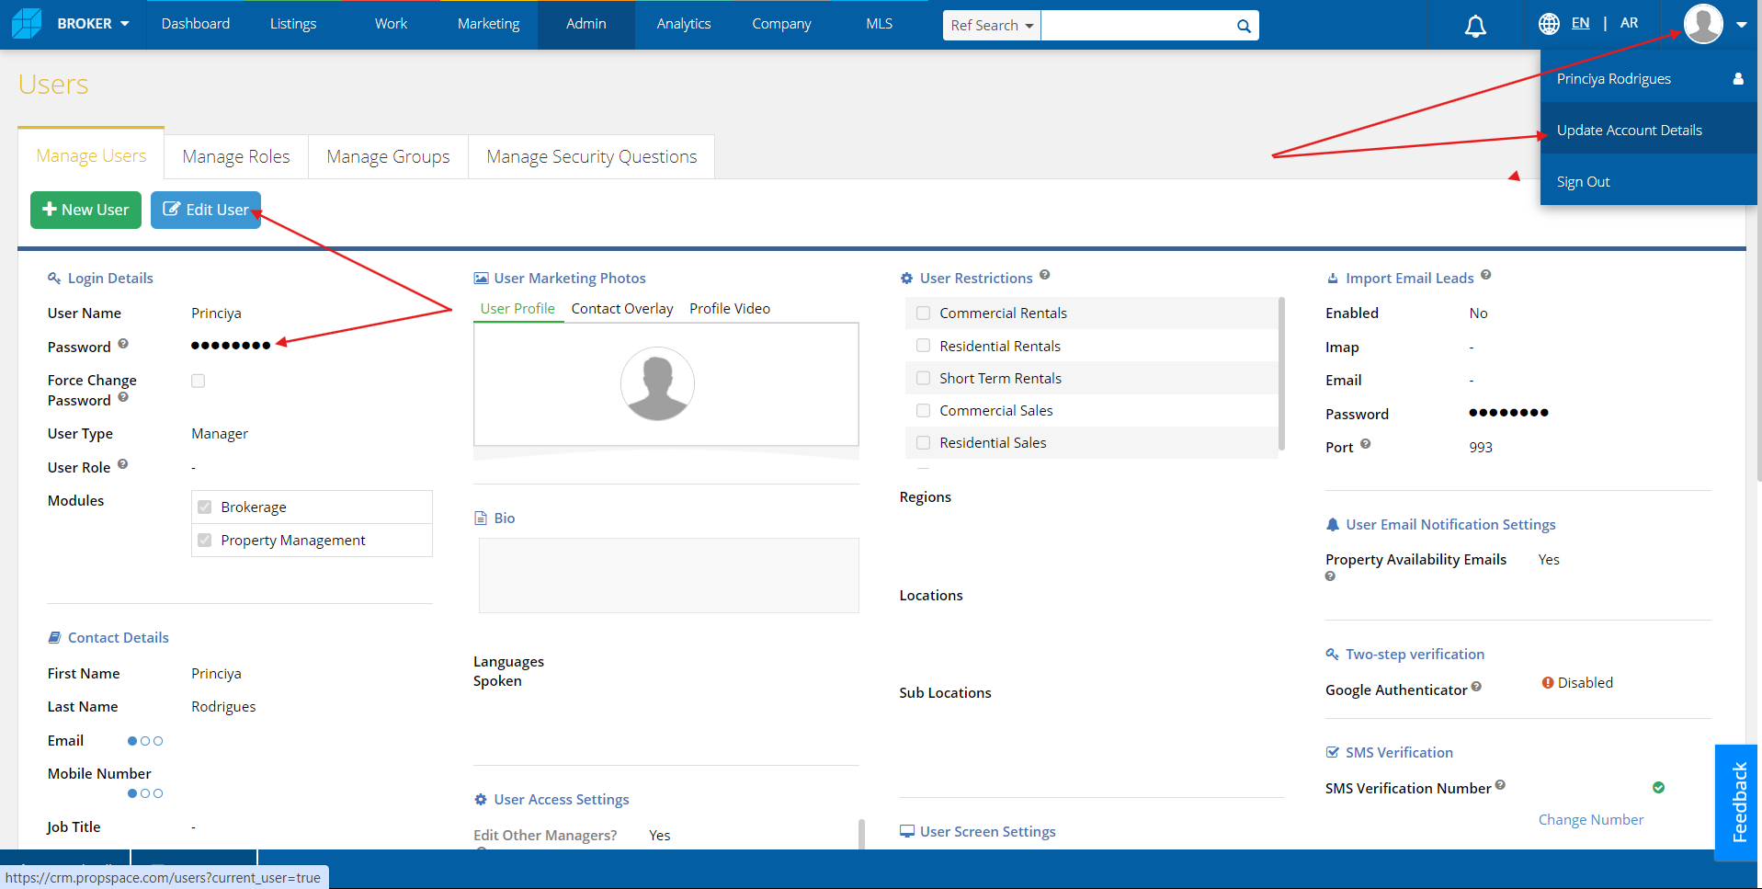Click help icon next to Import Email Leads

(x=1486, y=275)
